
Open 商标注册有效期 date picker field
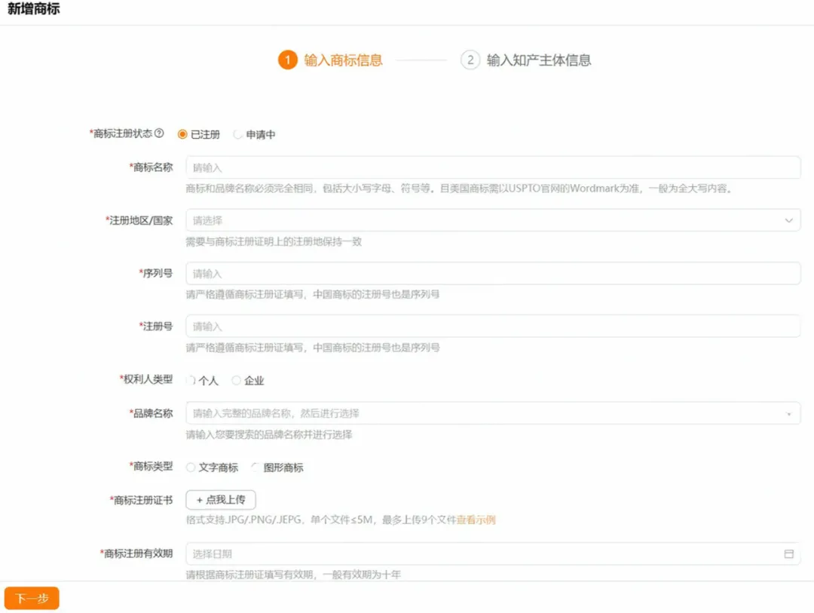pyautogui.click(x=493, y=553)
